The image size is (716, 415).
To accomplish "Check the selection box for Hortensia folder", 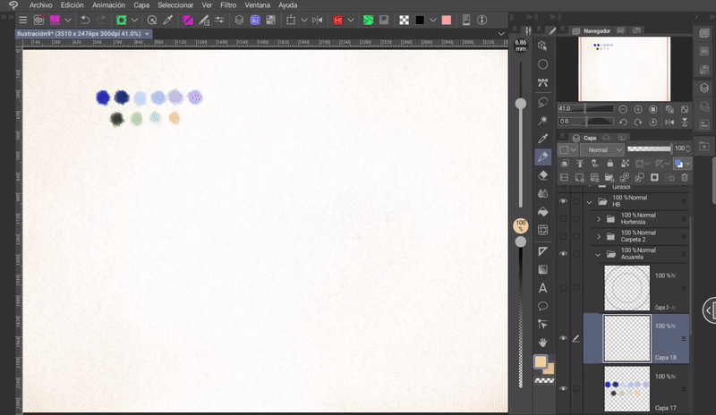I will tap(576, 219).
